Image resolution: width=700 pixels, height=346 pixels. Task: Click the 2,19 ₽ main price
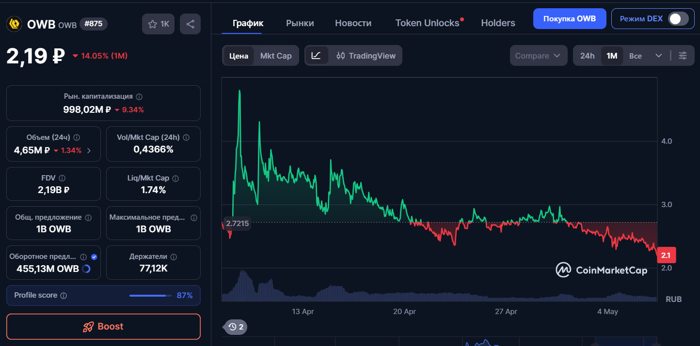click(35, 56)
